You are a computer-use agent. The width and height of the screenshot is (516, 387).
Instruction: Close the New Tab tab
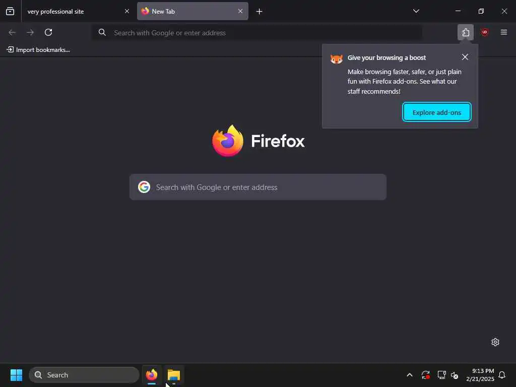tap(240, 11)
